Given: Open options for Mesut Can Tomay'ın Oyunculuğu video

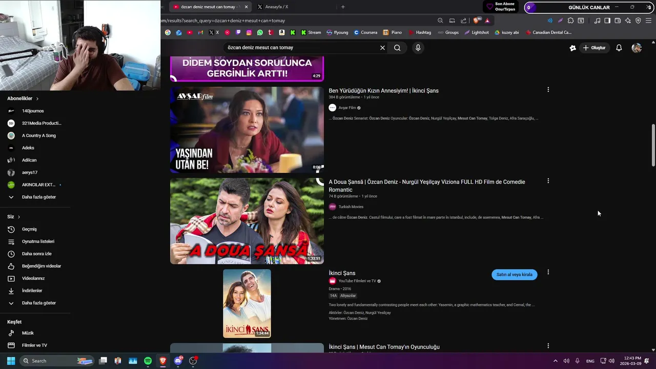Looking at the screenshot, I should [x=548, y=346].
